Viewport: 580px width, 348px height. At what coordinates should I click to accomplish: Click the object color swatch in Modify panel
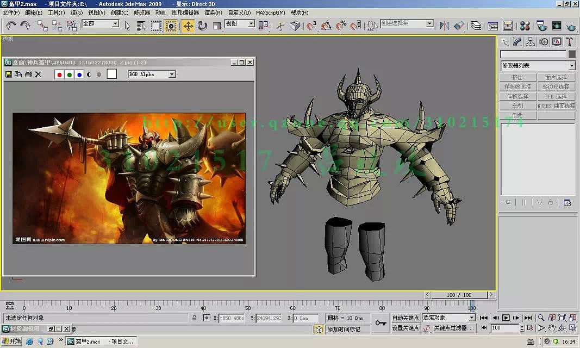pos(572,54)
